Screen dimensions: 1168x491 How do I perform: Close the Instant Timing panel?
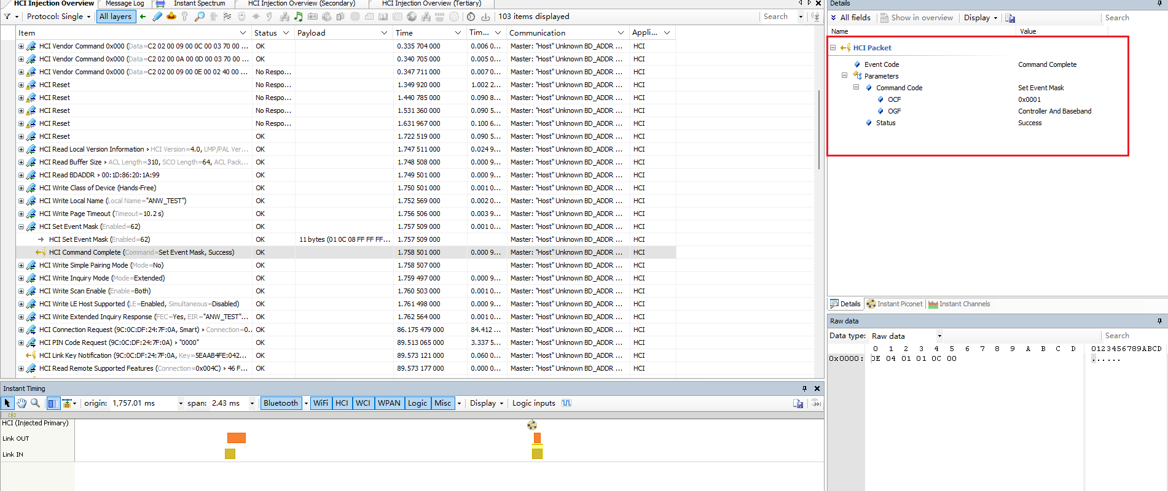coord(817,389)
